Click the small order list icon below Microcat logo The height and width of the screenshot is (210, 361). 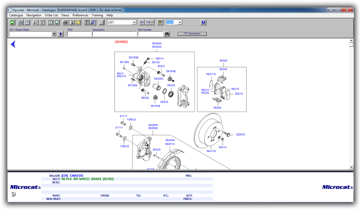pos(14,194)
